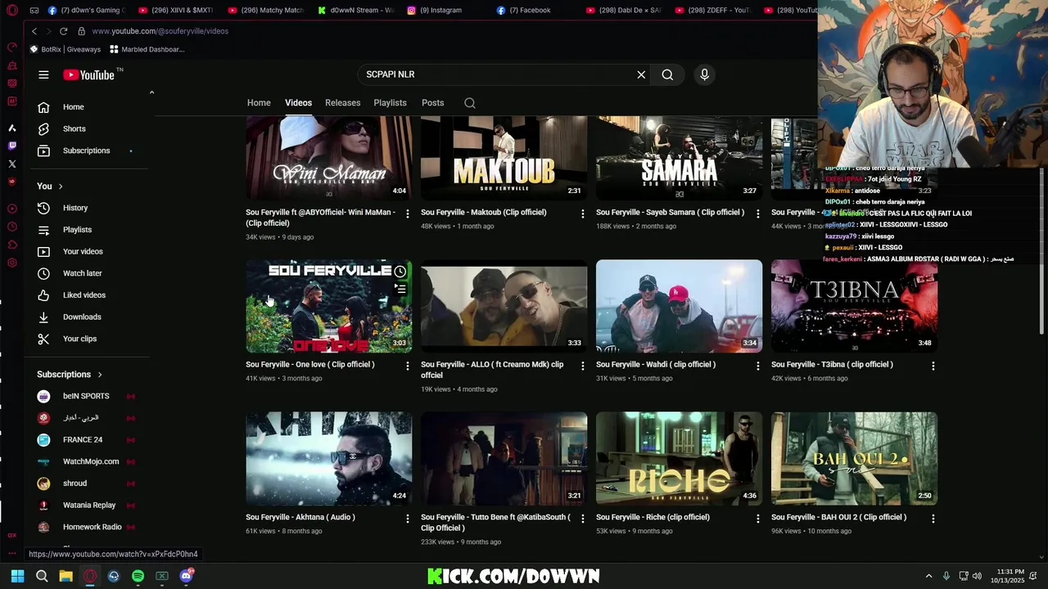
Task: Open three-dot menu for One love video
Action: 407,366
